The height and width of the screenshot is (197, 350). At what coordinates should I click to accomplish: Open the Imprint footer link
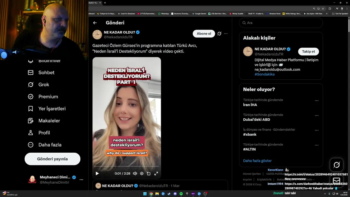[247, 180]
